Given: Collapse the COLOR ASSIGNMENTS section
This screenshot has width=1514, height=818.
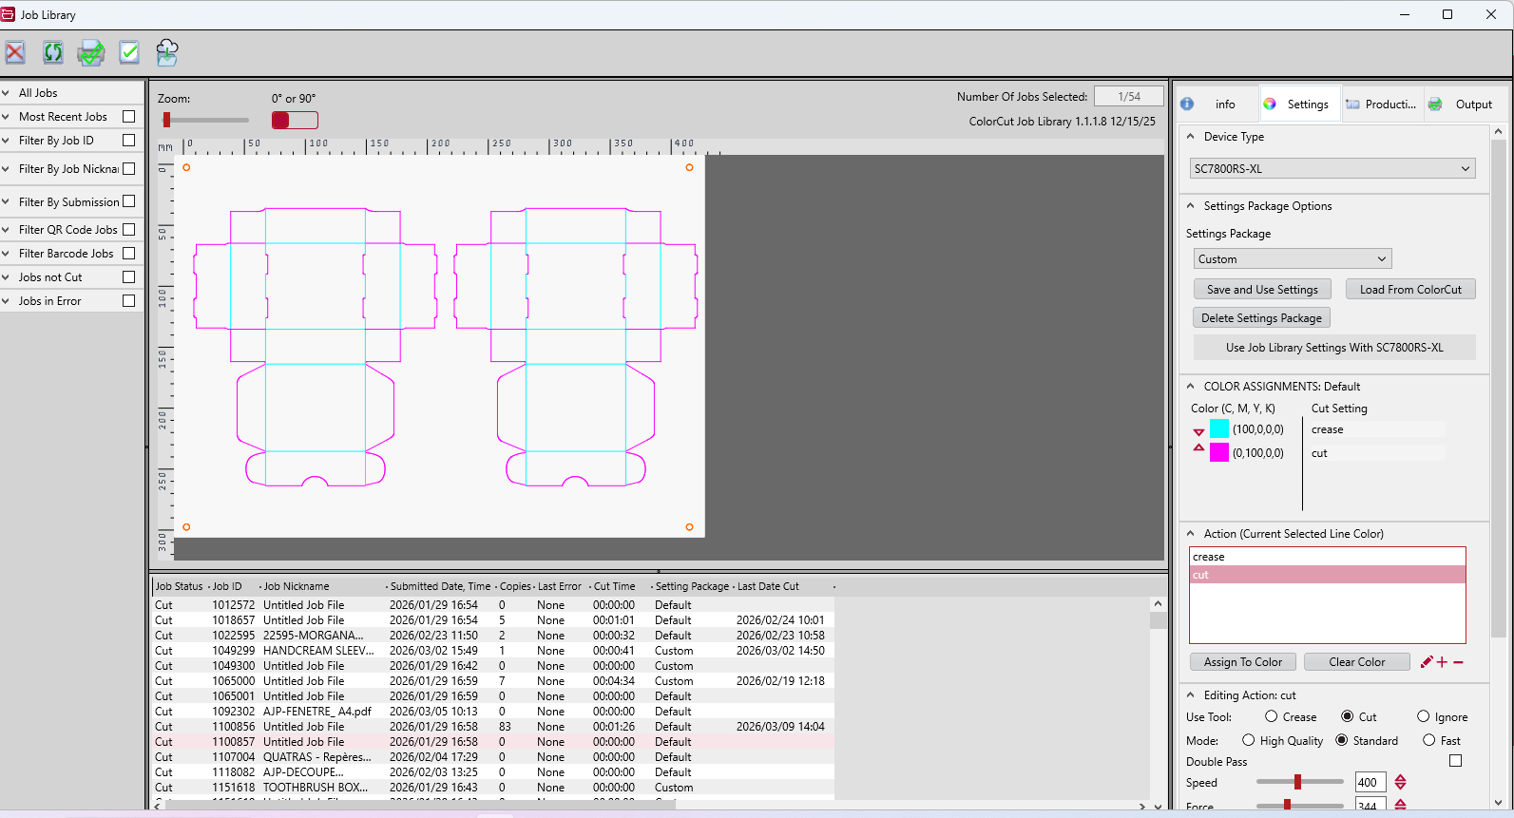Looking at the screenshot, I should [x=1190, y=387].
